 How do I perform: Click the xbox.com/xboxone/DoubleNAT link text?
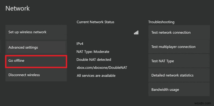click(102, 68)
